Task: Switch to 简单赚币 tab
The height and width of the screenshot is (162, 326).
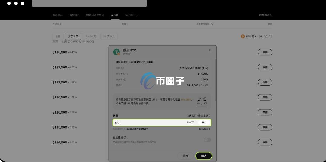Action: 74,15
